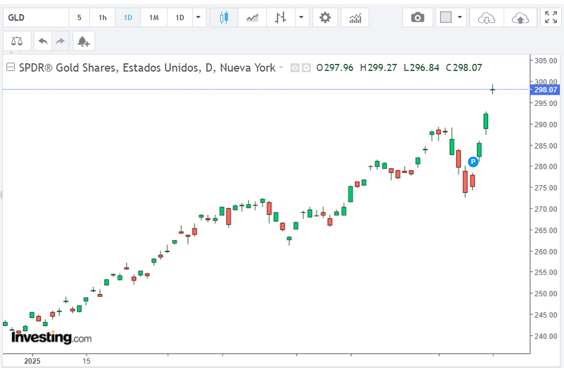The width and height of the screenshot is (564, 368).
Task: Collapse the SPDR Gold Shares legend
Action: click(x=9, y=67)
